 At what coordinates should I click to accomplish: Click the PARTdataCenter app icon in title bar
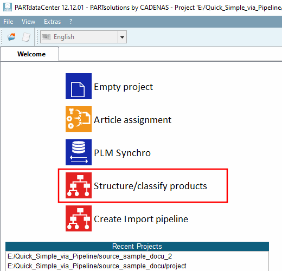pos(8,7)
